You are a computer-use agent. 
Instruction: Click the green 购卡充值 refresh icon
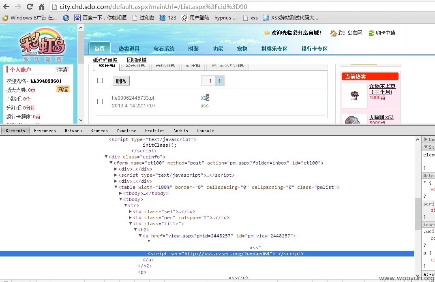[x=371, y=33]
